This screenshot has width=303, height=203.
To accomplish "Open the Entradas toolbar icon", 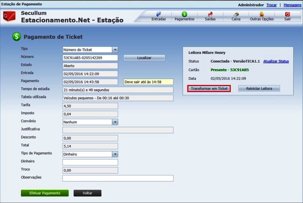I will click(158, 14).
